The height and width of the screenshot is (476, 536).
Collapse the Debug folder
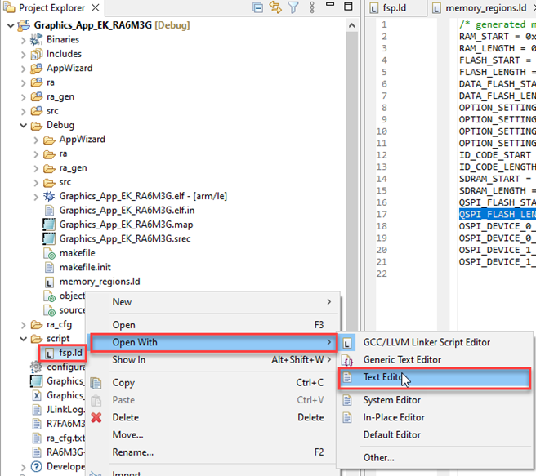coord(23,125)
